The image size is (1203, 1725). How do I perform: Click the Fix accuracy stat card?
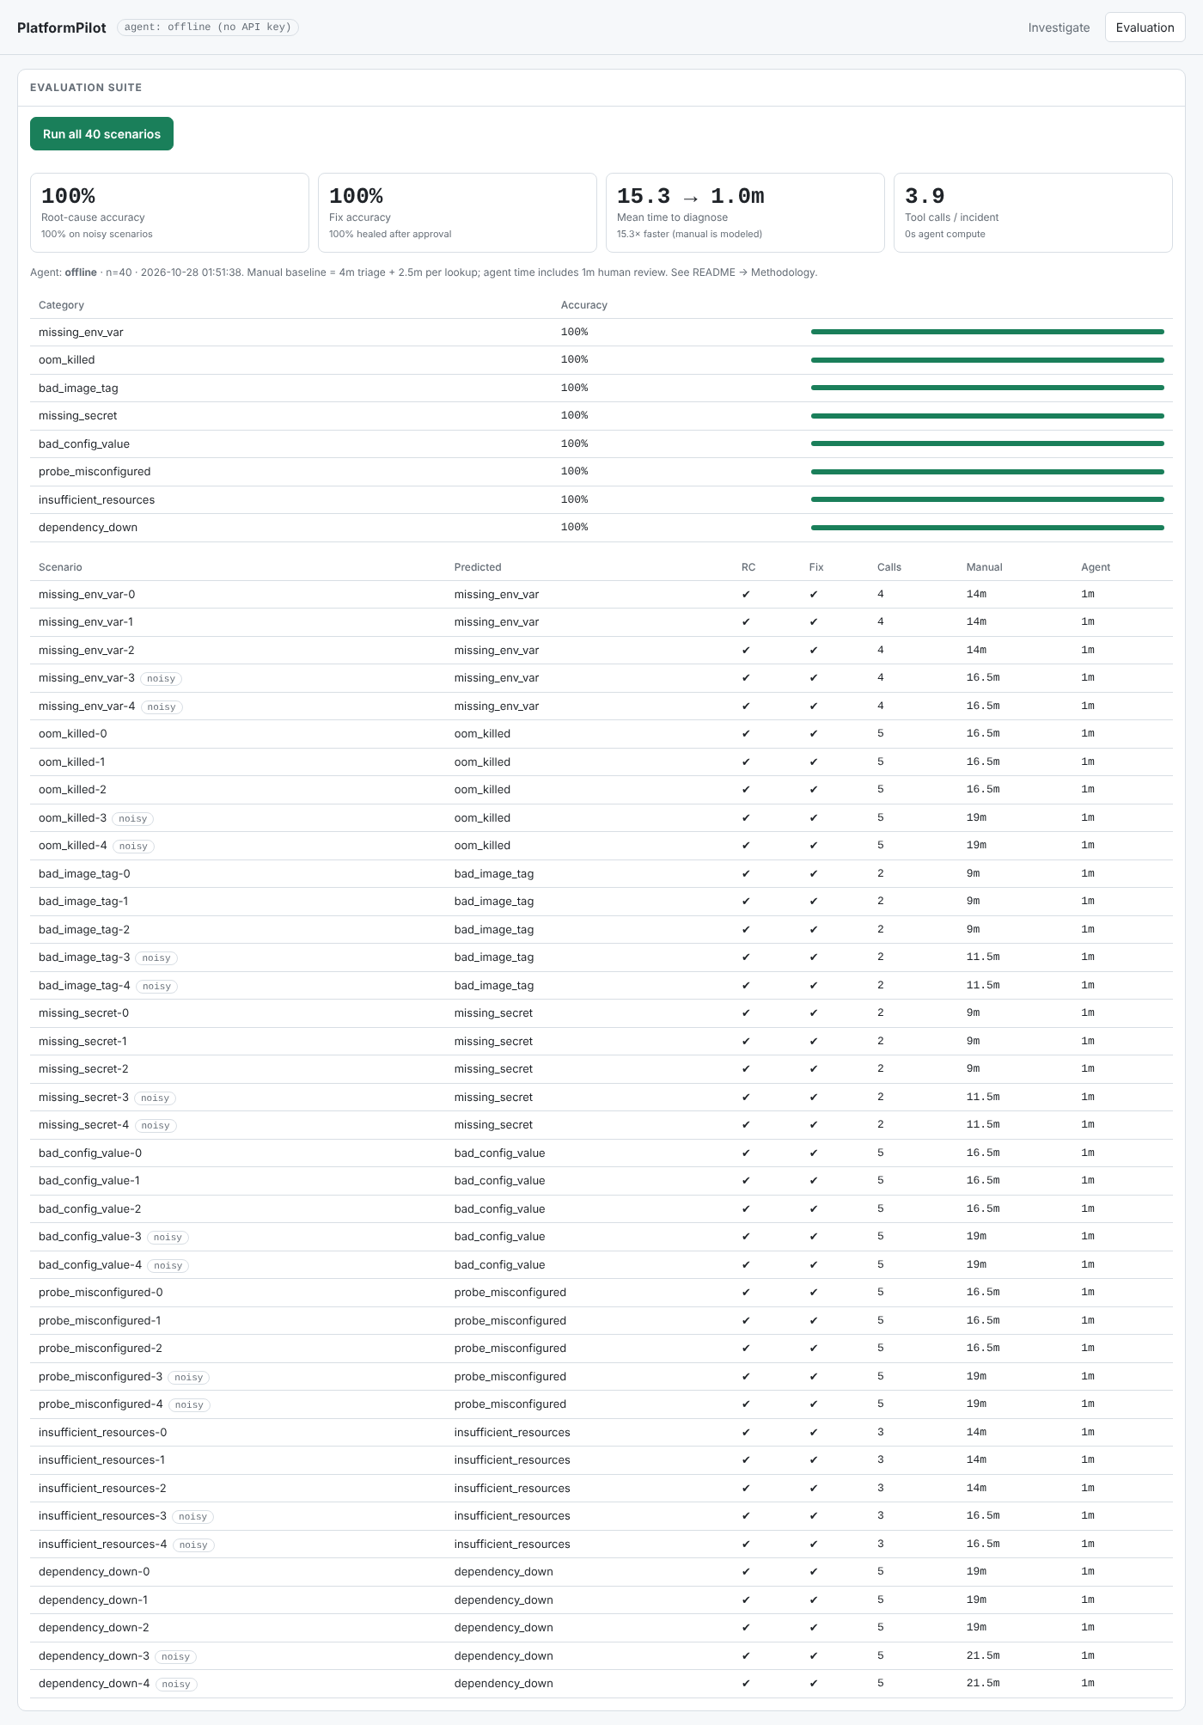click(x=457, y=212)
